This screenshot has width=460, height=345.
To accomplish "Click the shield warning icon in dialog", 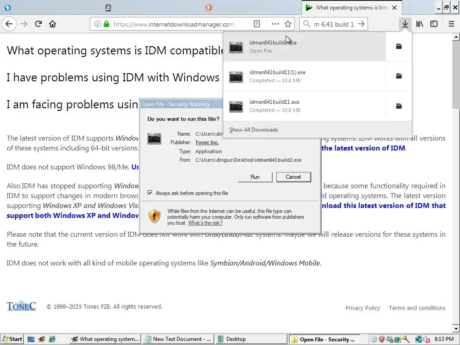I will pyautogui.click(x=155, y=216).
